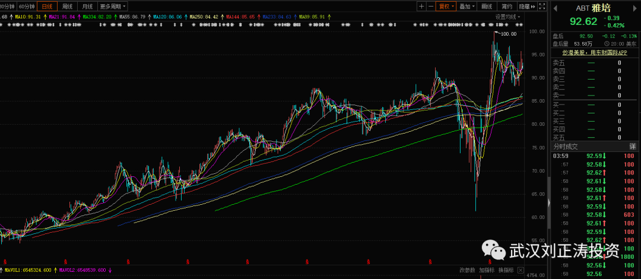Expand 更多周期 more periods dropdown
The image size is (641, 279).
(113, 6)
